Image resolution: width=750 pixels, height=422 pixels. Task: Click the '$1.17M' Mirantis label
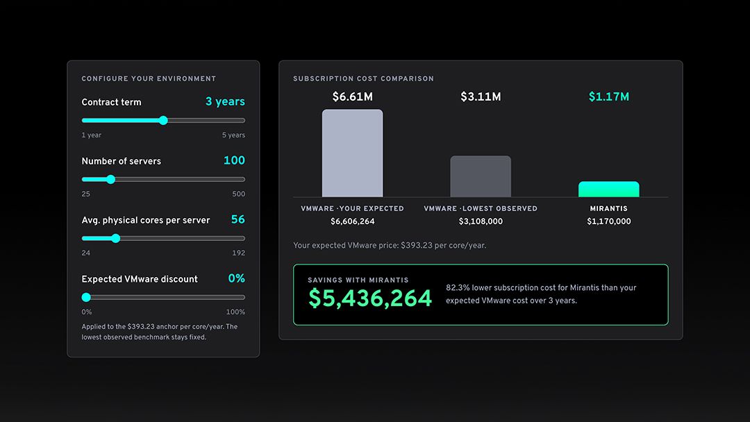[x=608, y=96]
